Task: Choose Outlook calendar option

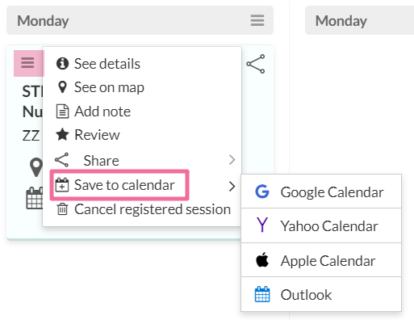Action: click(x=321, y=294)
